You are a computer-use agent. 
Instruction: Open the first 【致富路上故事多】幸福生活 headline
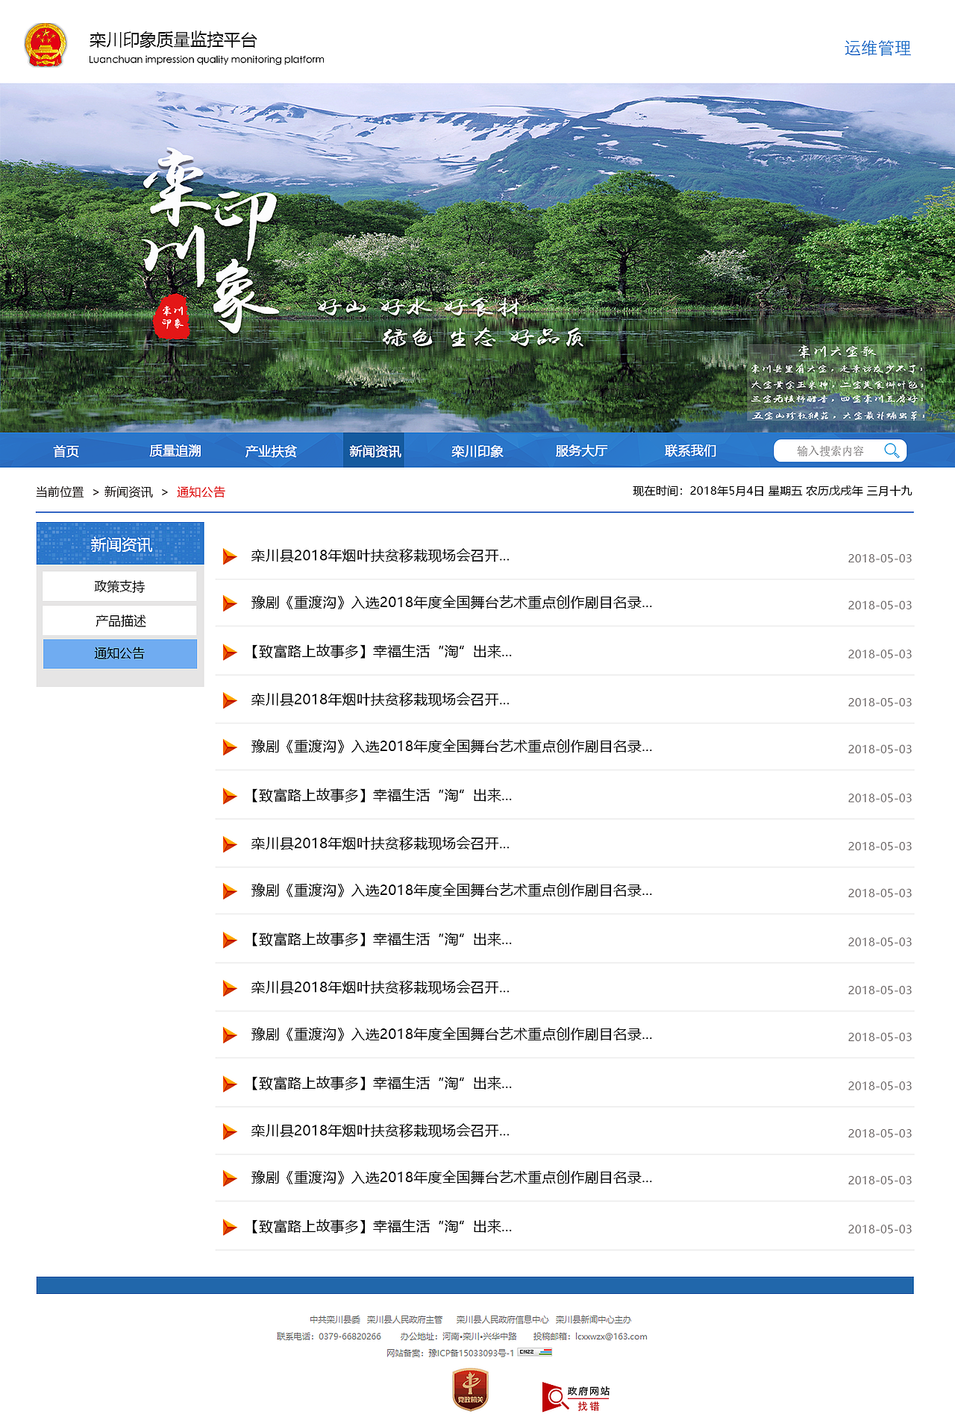pyautogui.click(x=379, y=651)
